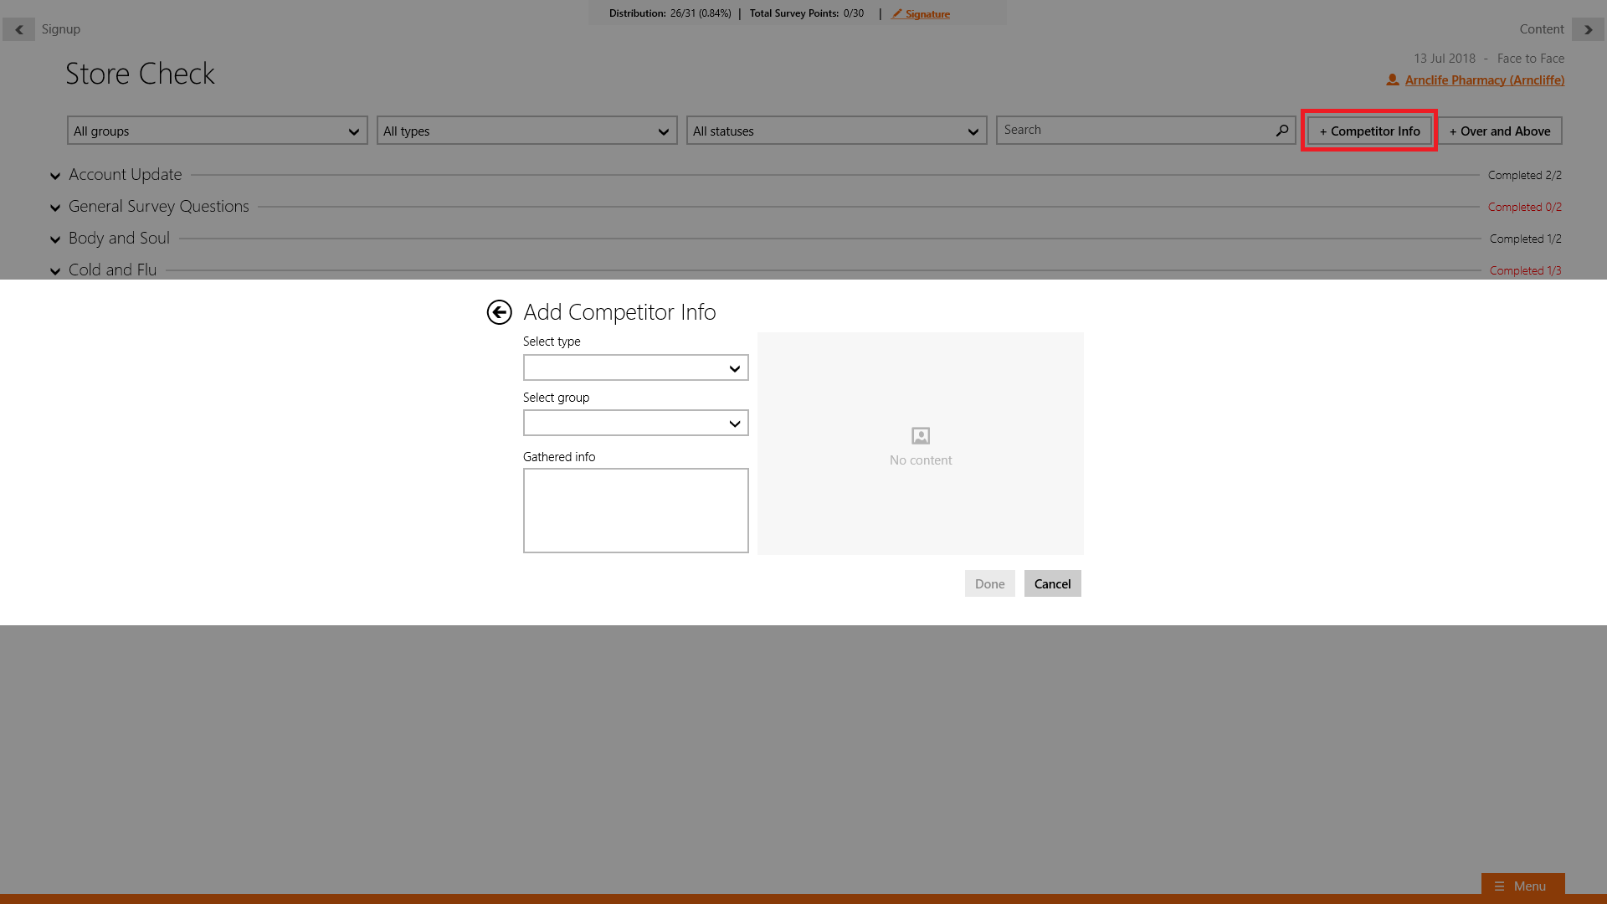Viewport: 1607px width, 904px height.
Task: Collapse the General Survey Questions section
Action: (55, 208)
